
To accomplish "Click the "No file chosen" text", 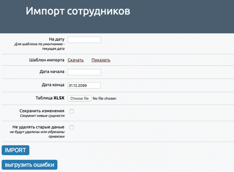I will (104, 98).
